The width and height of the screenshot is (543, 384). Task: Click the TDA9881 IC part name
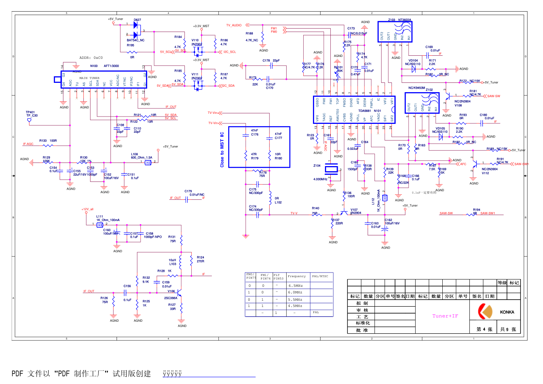click(364, 111)
